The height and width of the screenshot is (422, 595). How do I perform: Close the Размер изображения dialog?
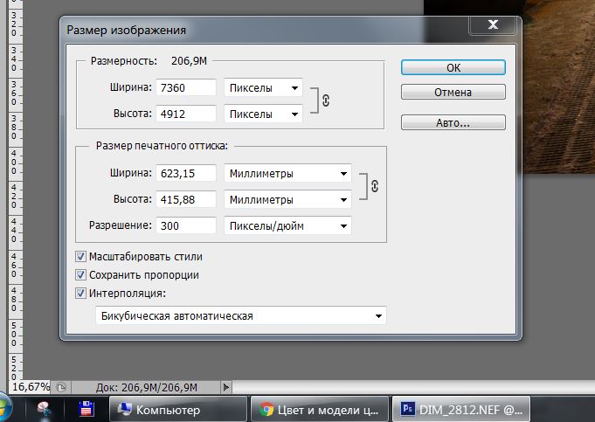493,24
